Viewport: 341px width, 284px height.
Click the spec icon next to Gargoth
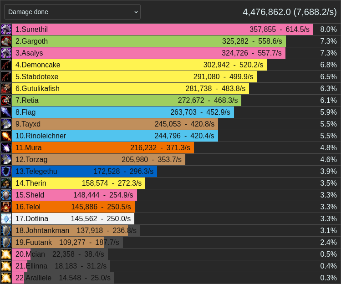tap(6, 41)
